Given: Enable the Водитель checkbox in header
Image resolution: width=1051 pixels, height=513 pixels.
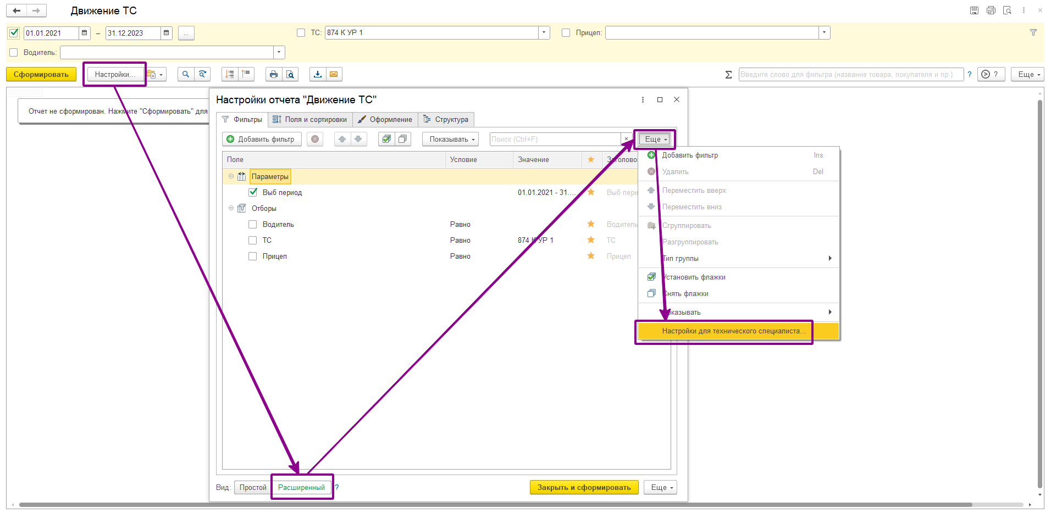Looking at the screenshot, I should pyautogui.click(x=14, y=53).
